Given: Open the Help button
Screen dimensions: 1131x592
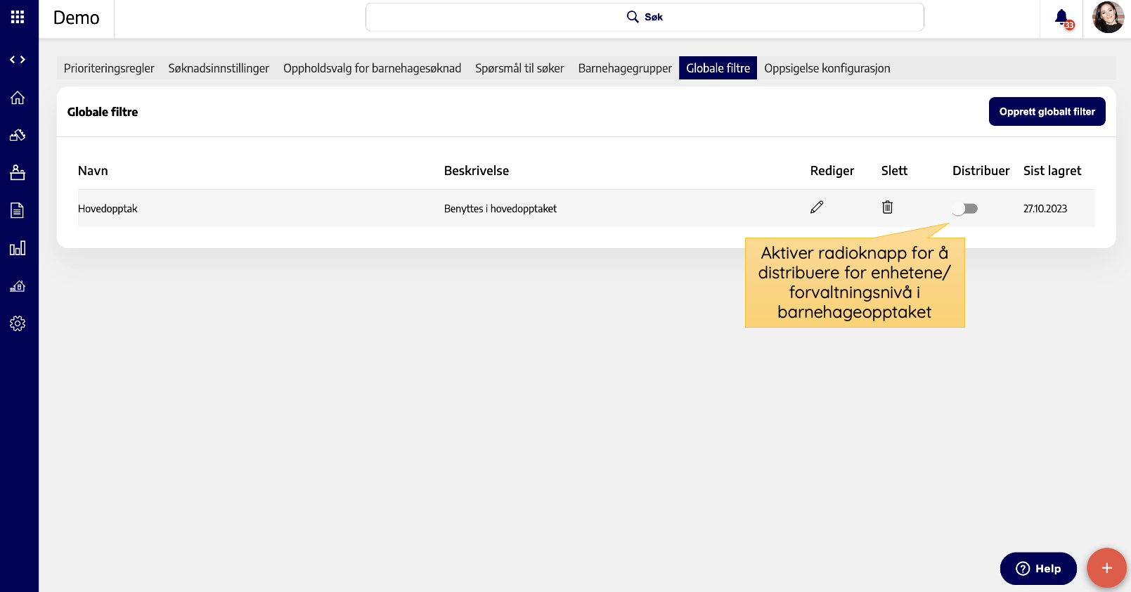Looking at the screenshot, I should 1038,569.
